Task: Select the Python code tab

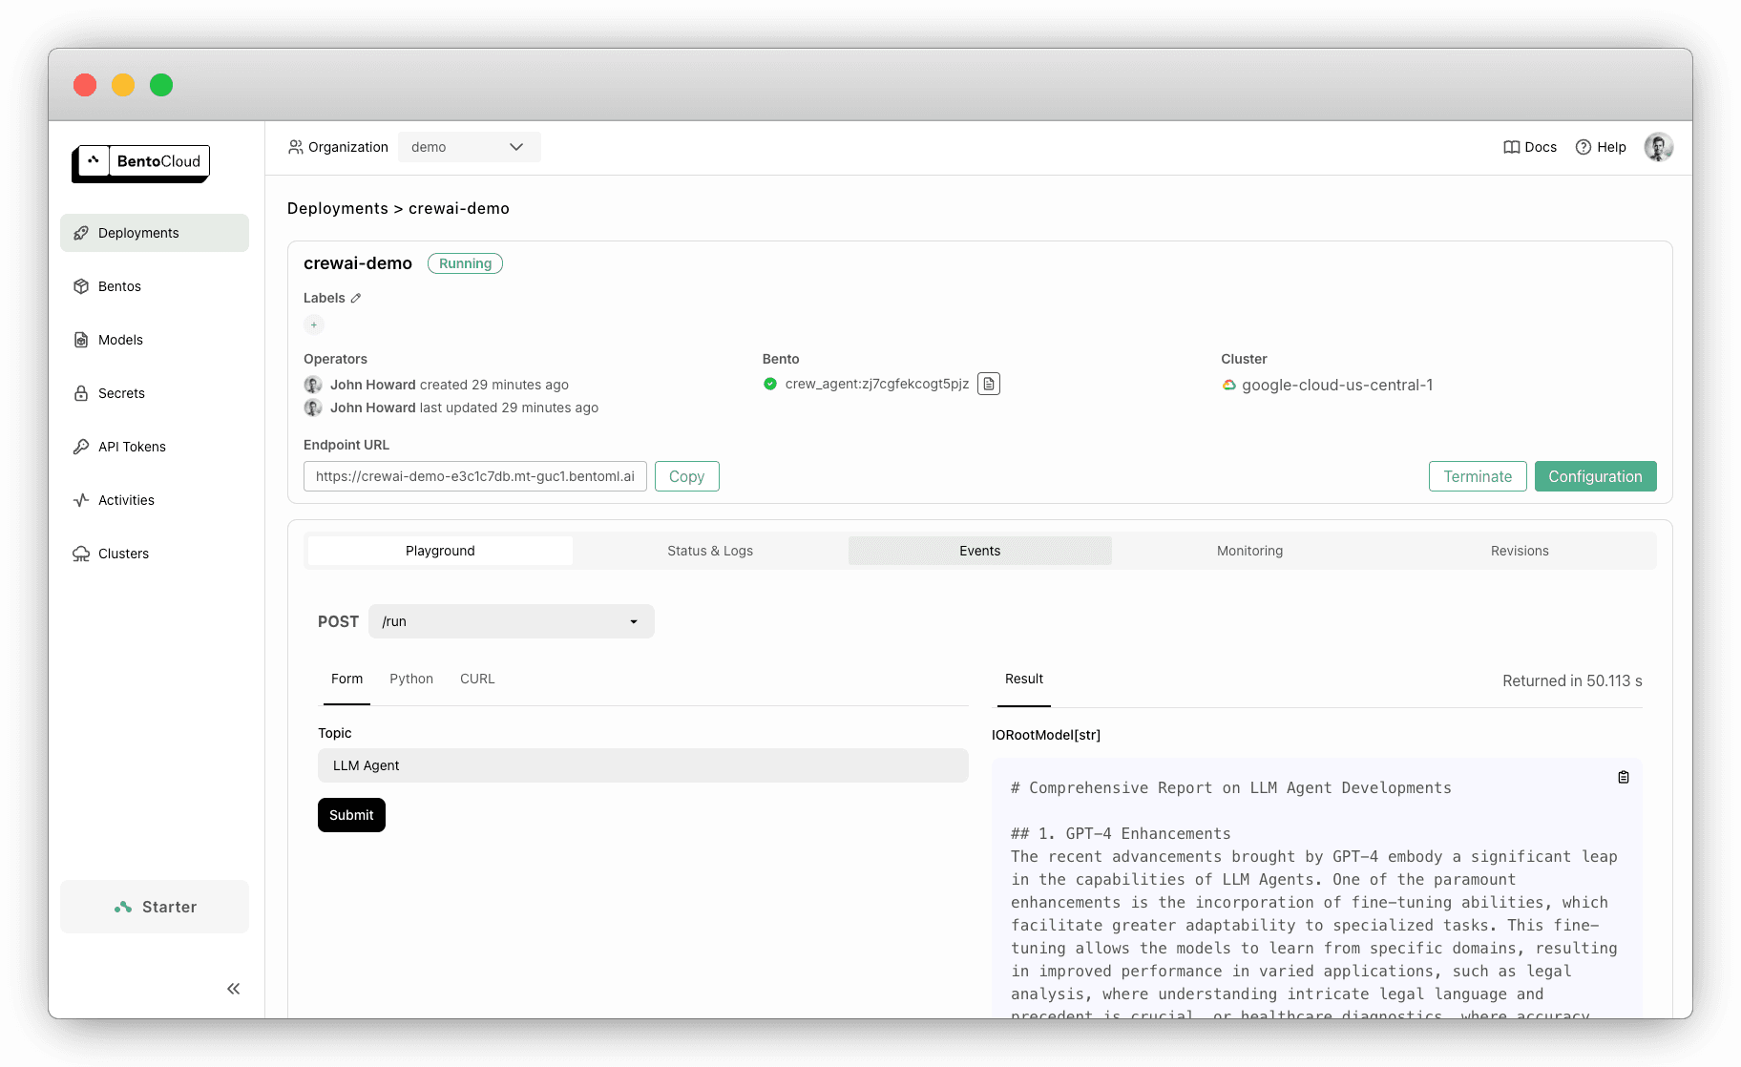Action: coord(411,679)
